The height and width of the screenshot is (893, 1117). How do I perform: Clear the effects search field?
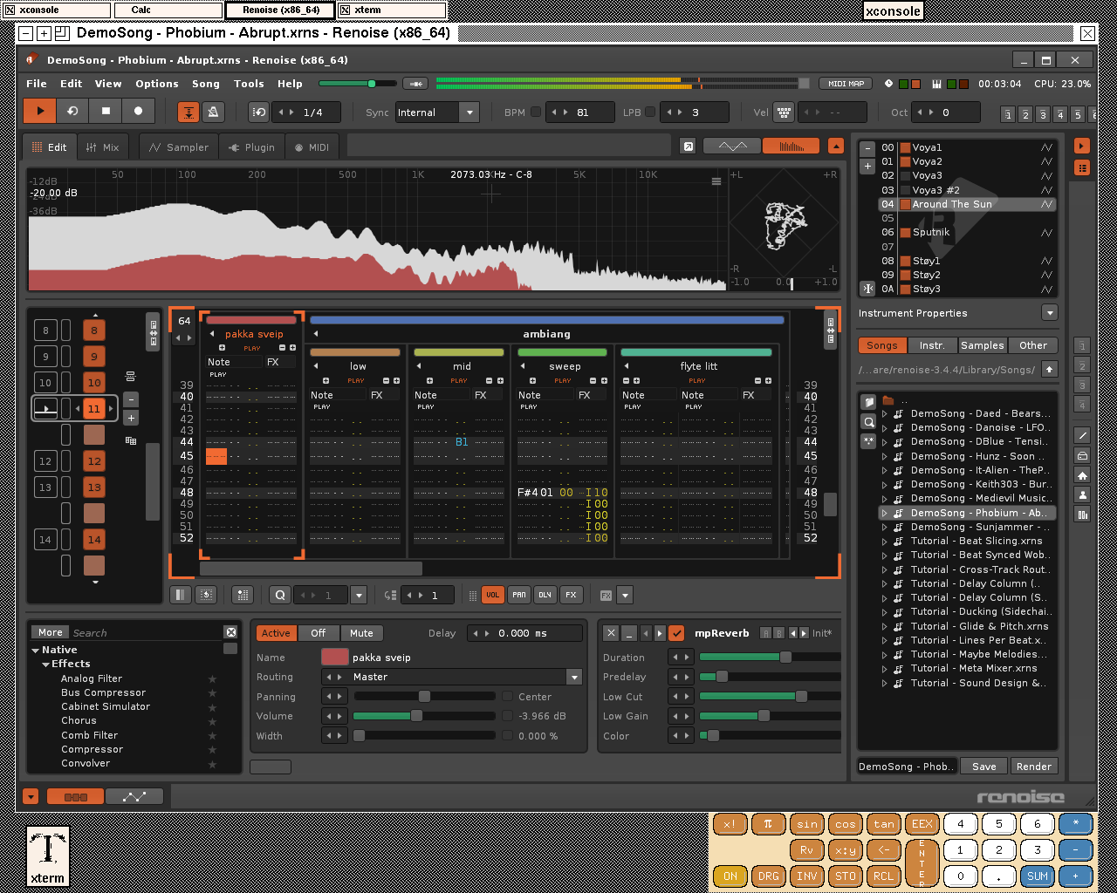pyautogui.click(x=230, y=632)
